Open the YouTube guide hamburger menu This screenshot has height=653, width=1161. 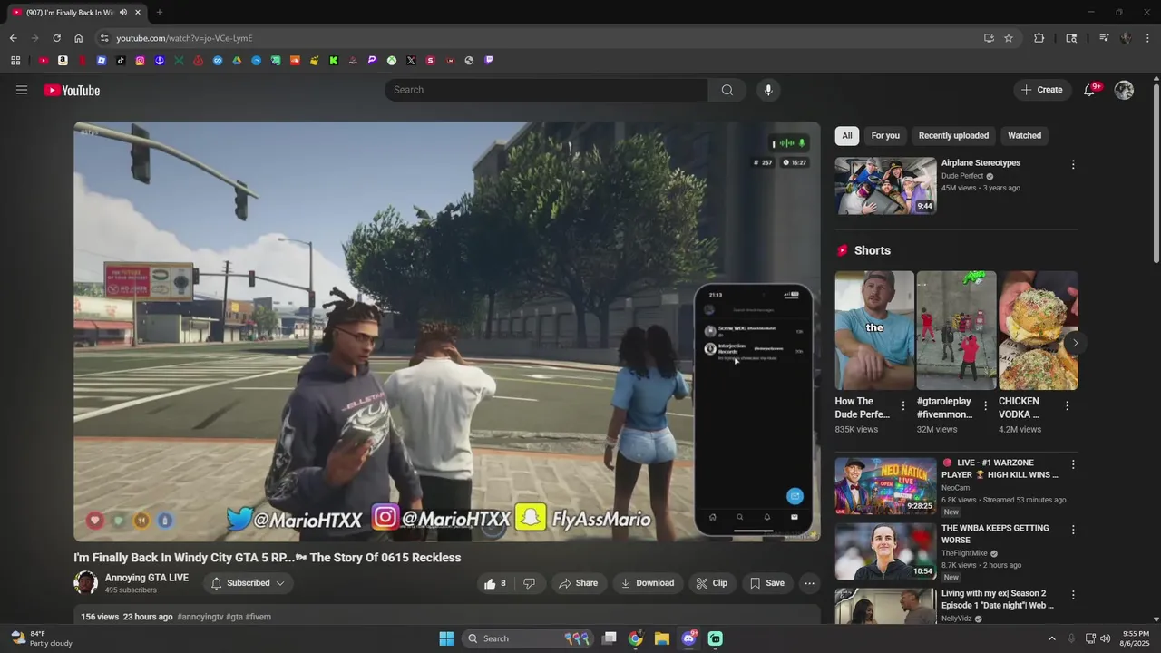click(x=22, y=90)
